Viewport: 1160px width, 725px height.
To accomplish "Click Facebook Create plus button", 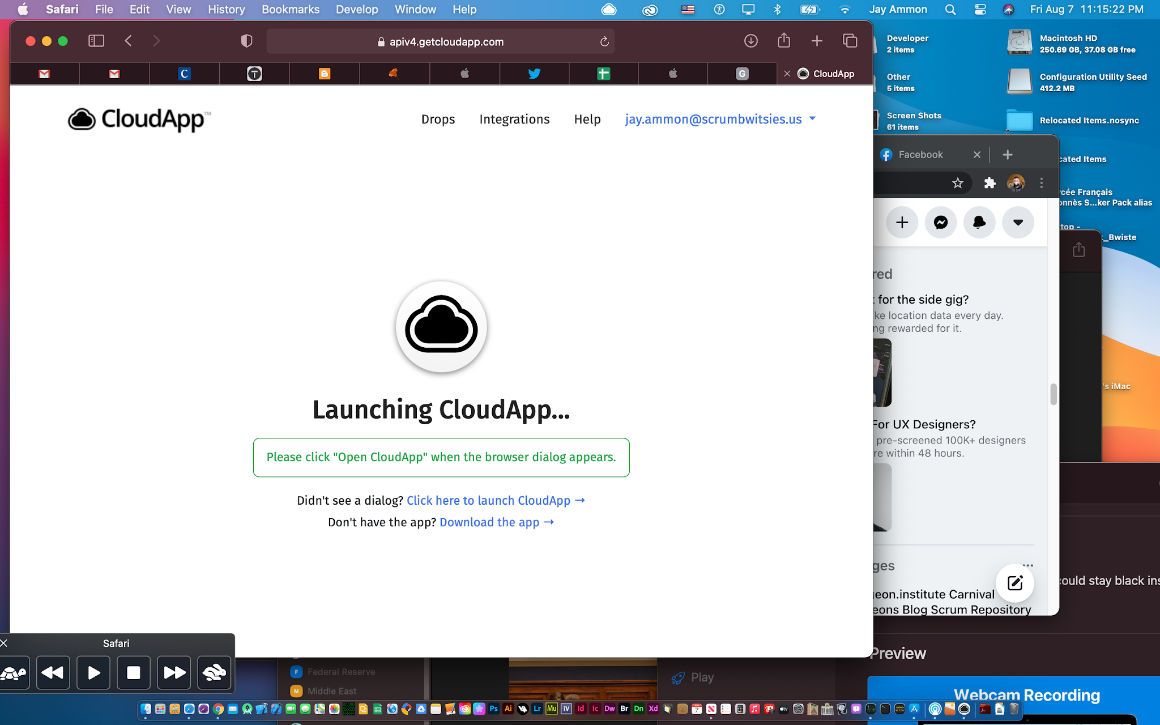I will 902,223.
